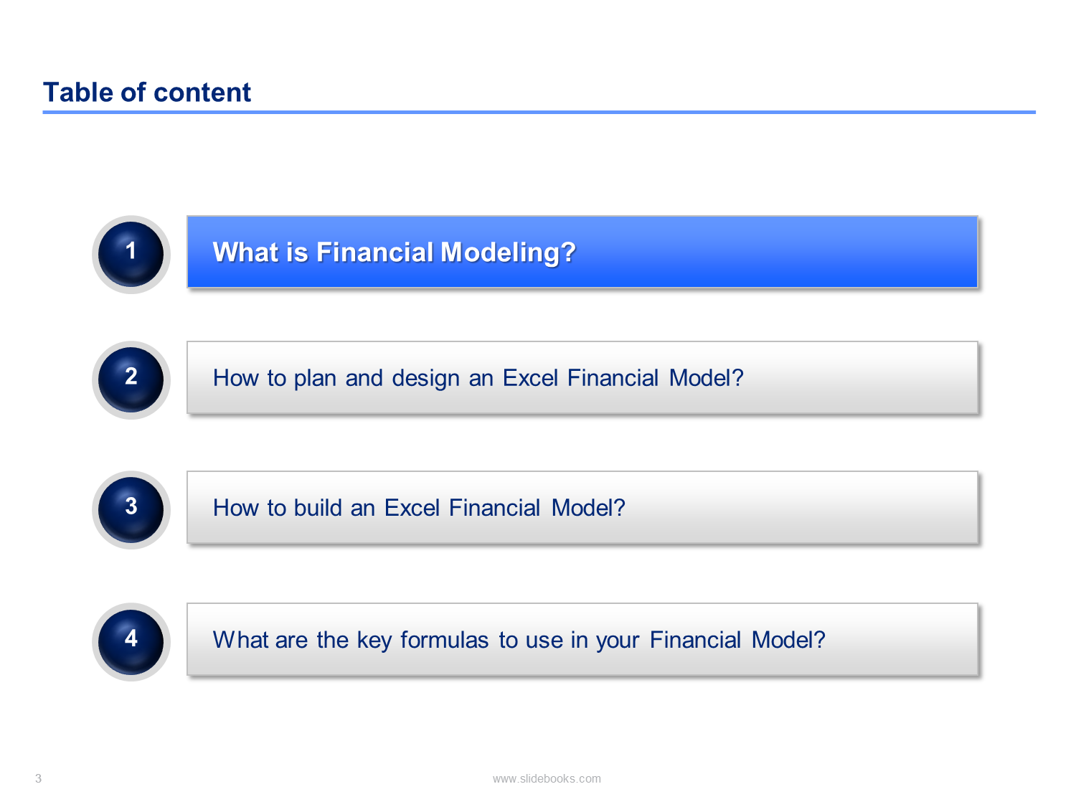The height and width of the screenshot is (807, 1076).
Task: Click the word 'build' in item 3
Action: pyautogui.click(x=318, y=508)
